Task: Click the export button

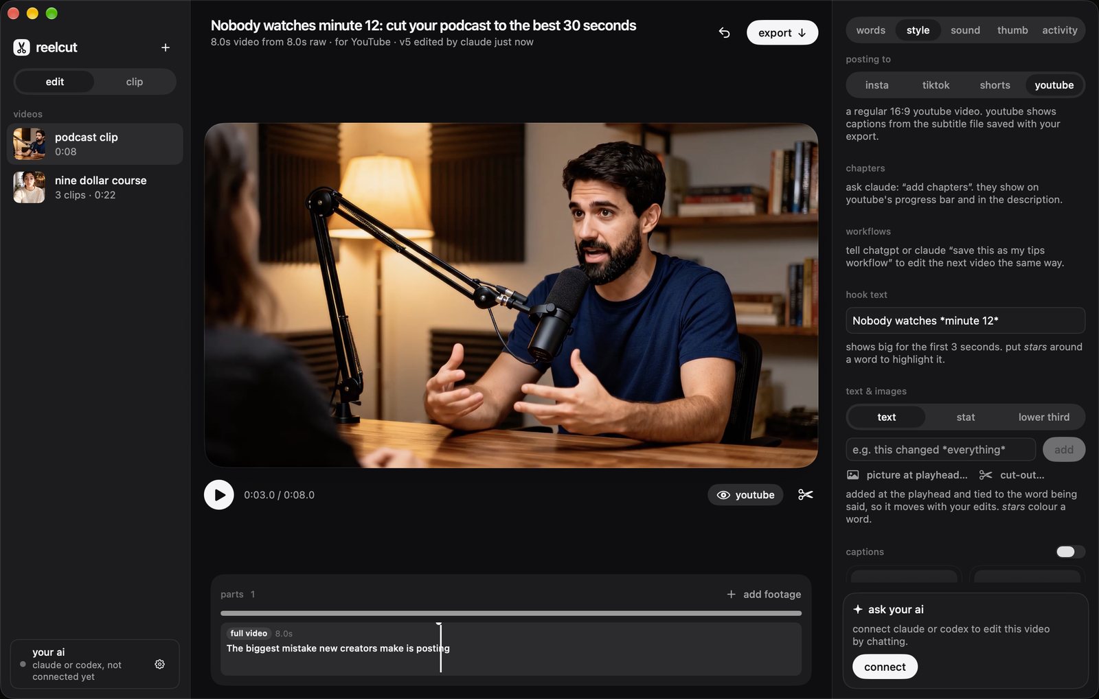Action: [x=782, y=32]
